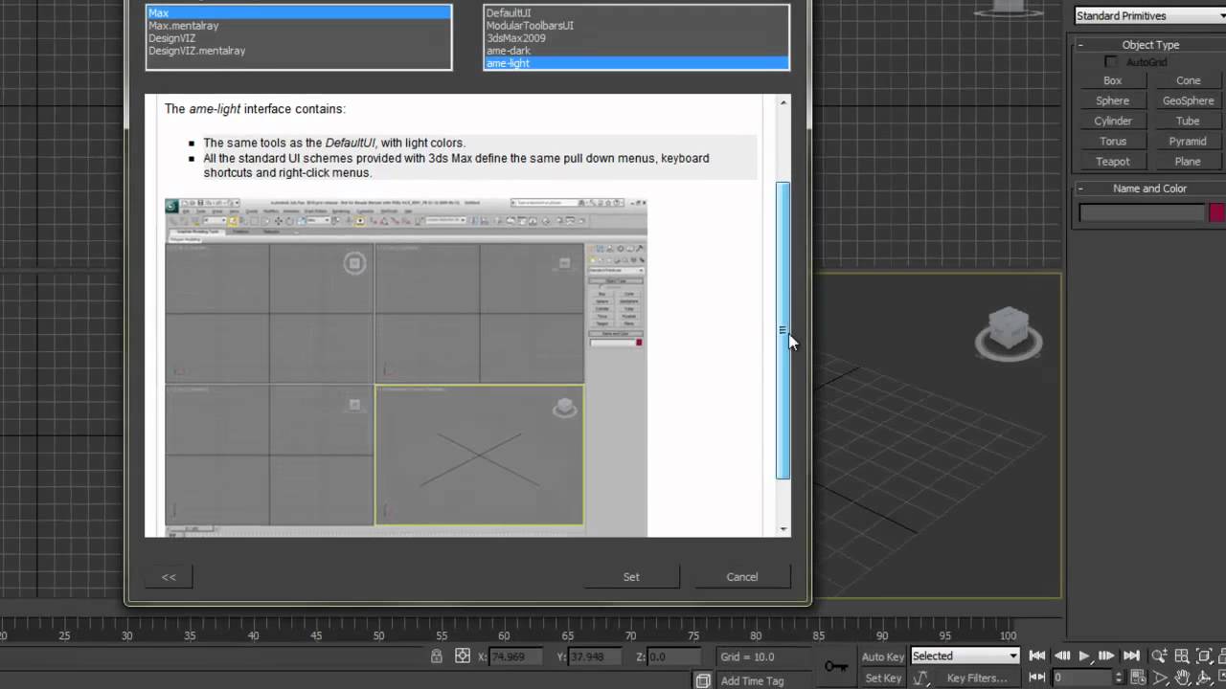Create a Teapot primitive
Image resolution: width=1226 pixels, height=689 pixels.
pos(1112,162)
